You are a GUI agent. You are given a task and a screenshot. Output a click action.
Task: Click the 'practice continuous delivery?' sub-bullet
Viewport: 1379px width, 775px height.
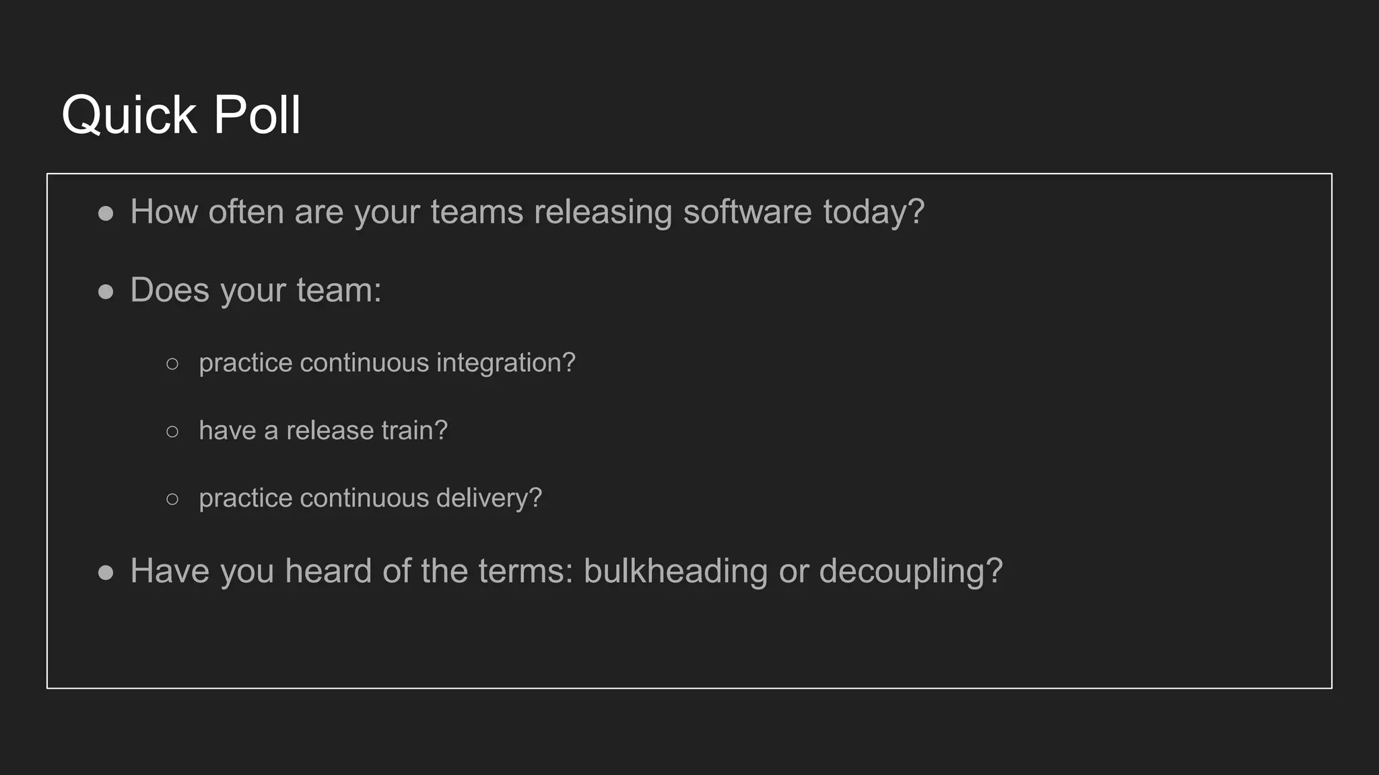(x=370, y=499)
